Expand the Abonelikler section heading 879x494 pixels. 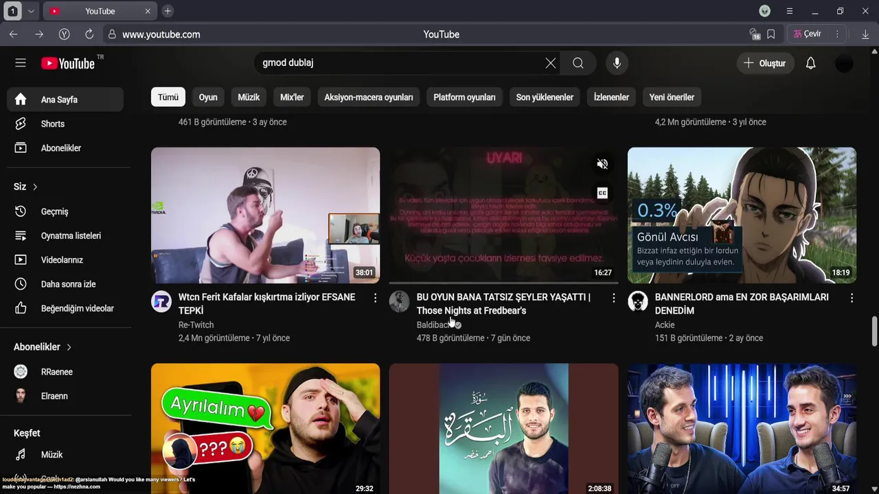tap(43, 347)
